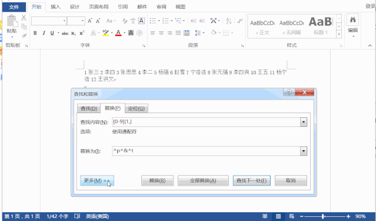The image size is (376, 221).
Task: Click the 更多(M) >> button
Action: coord(97,180)
